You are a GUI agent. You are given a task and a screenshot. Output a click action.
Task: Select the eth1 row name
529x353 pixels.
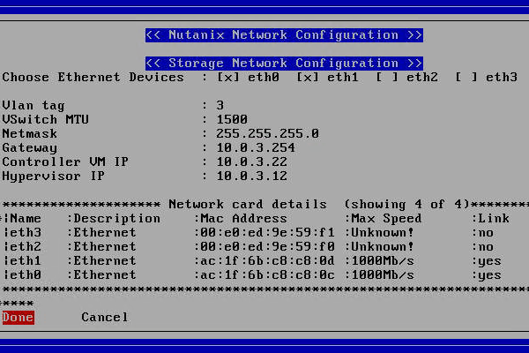click(x=26, y=261)
